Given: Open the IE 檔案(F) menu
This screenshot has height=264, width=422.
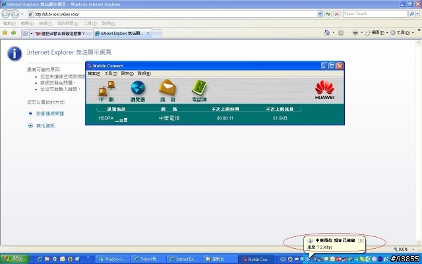Looking at the screenshot, I should [9, 24].
